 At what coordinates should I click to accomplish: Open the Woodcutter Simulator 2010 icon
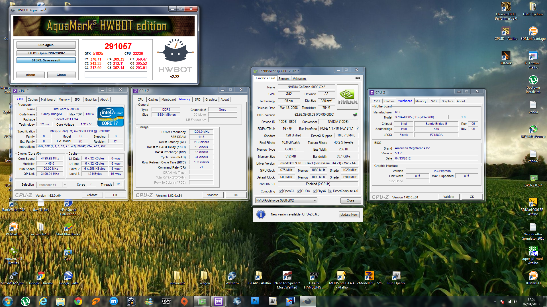pos(533,231)
